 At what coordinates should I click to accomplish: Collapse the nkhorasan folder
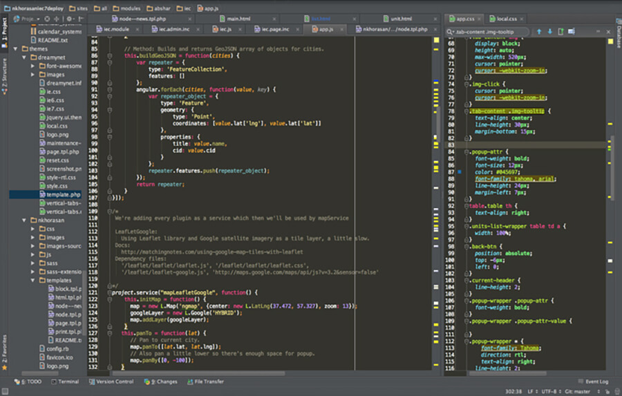click(x=24, y=220)
